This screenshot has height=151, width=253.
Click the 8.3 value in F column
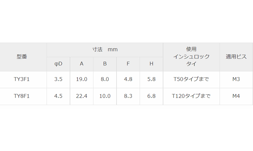[x=128, y=96]
